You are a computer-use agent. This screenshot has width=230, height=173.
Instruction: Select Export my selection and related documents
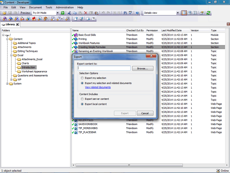tap(82, 83)
